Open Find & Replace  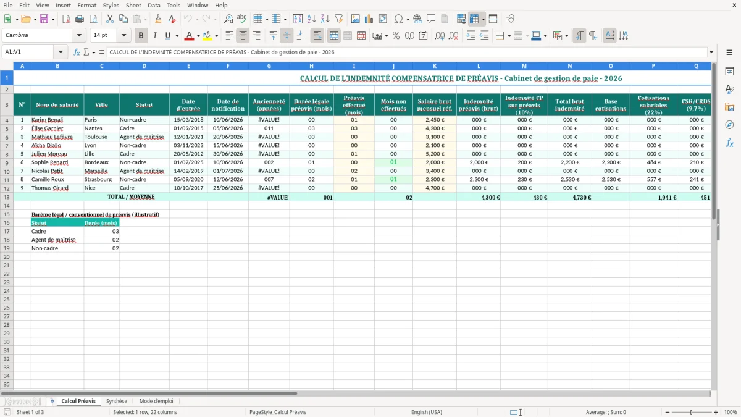pos(228,19)
